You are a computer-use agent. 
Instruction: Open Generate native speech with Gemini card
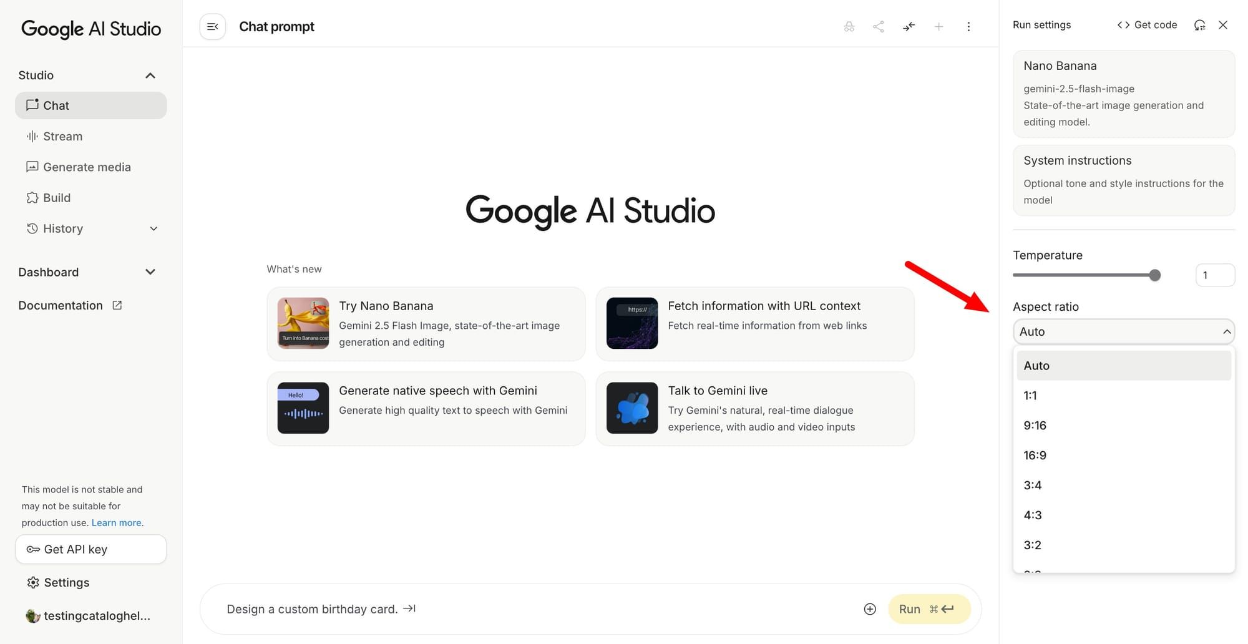(426, 409)
